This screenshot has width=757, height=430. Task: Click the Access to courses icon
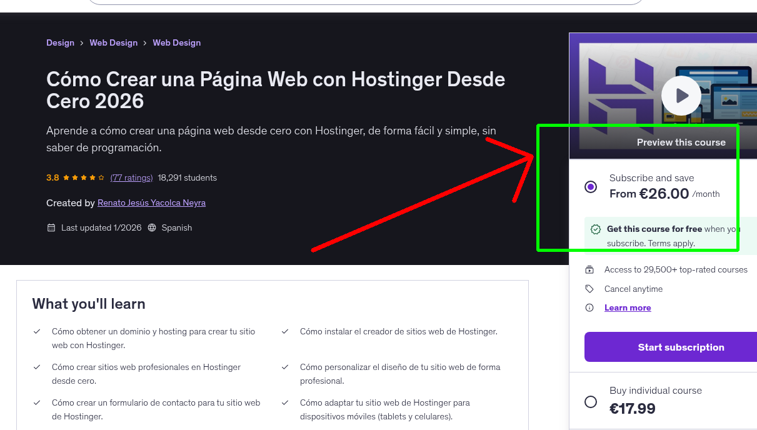[x=589, y=270]
